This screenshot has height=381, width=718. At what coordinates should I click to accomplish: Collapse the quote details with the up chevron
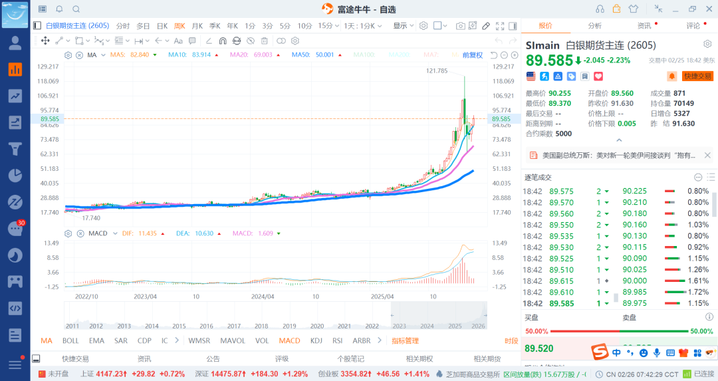pyautogui.click(x=619, y=140)
